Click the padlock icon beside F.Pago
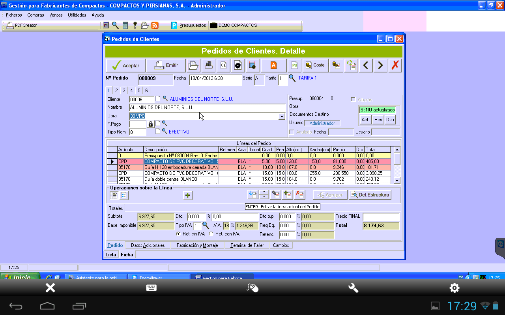The image size is (505, 315). pyautogui.click(x=150, y=124)
